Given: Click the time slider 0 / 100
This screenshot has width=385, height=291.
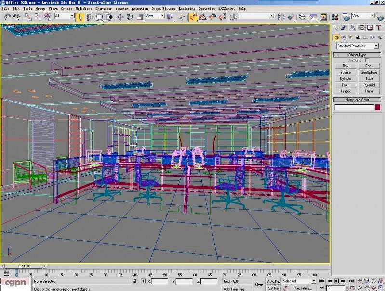Looking at the screenshot, I should (24, 266).
